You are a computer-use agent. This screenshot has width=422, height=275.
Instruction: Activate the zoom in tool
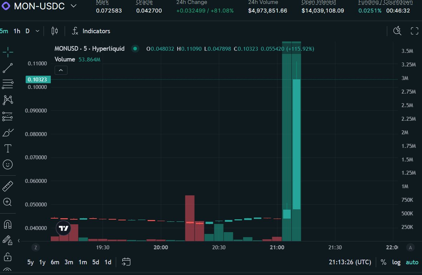(x=8, y=202)
